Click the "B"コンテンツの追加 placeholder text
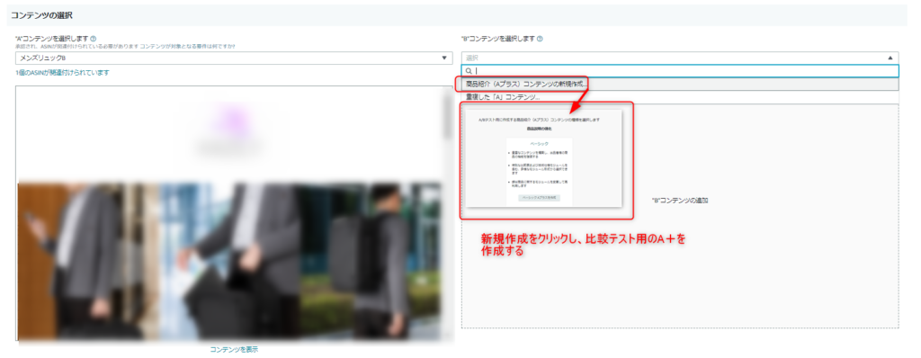Image resolution: width=921 pixels, height=358 pixels. point(680,201)
